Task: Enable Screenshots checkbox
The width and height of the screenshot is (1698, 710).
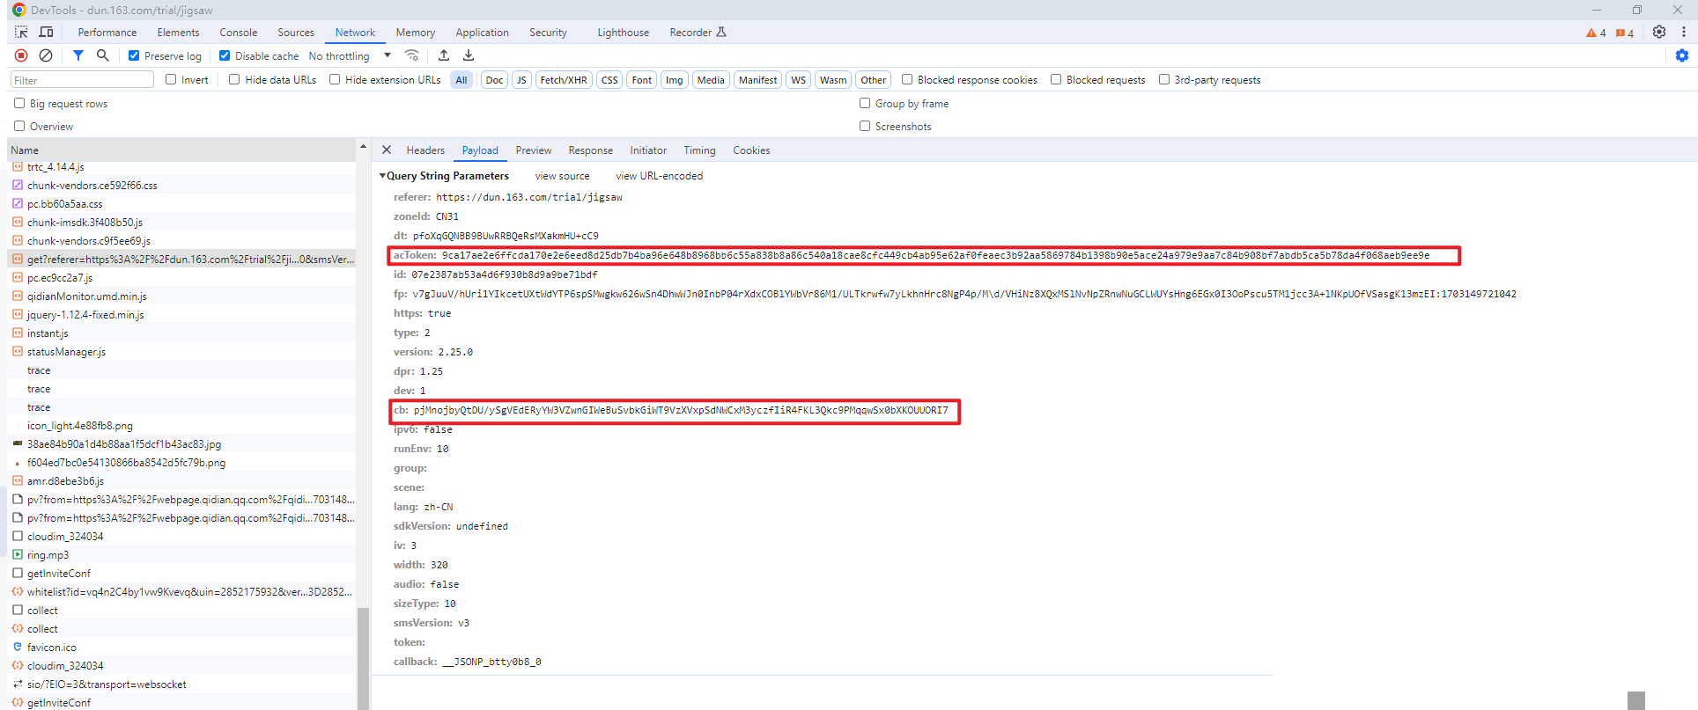Action: tap(865, 126)
